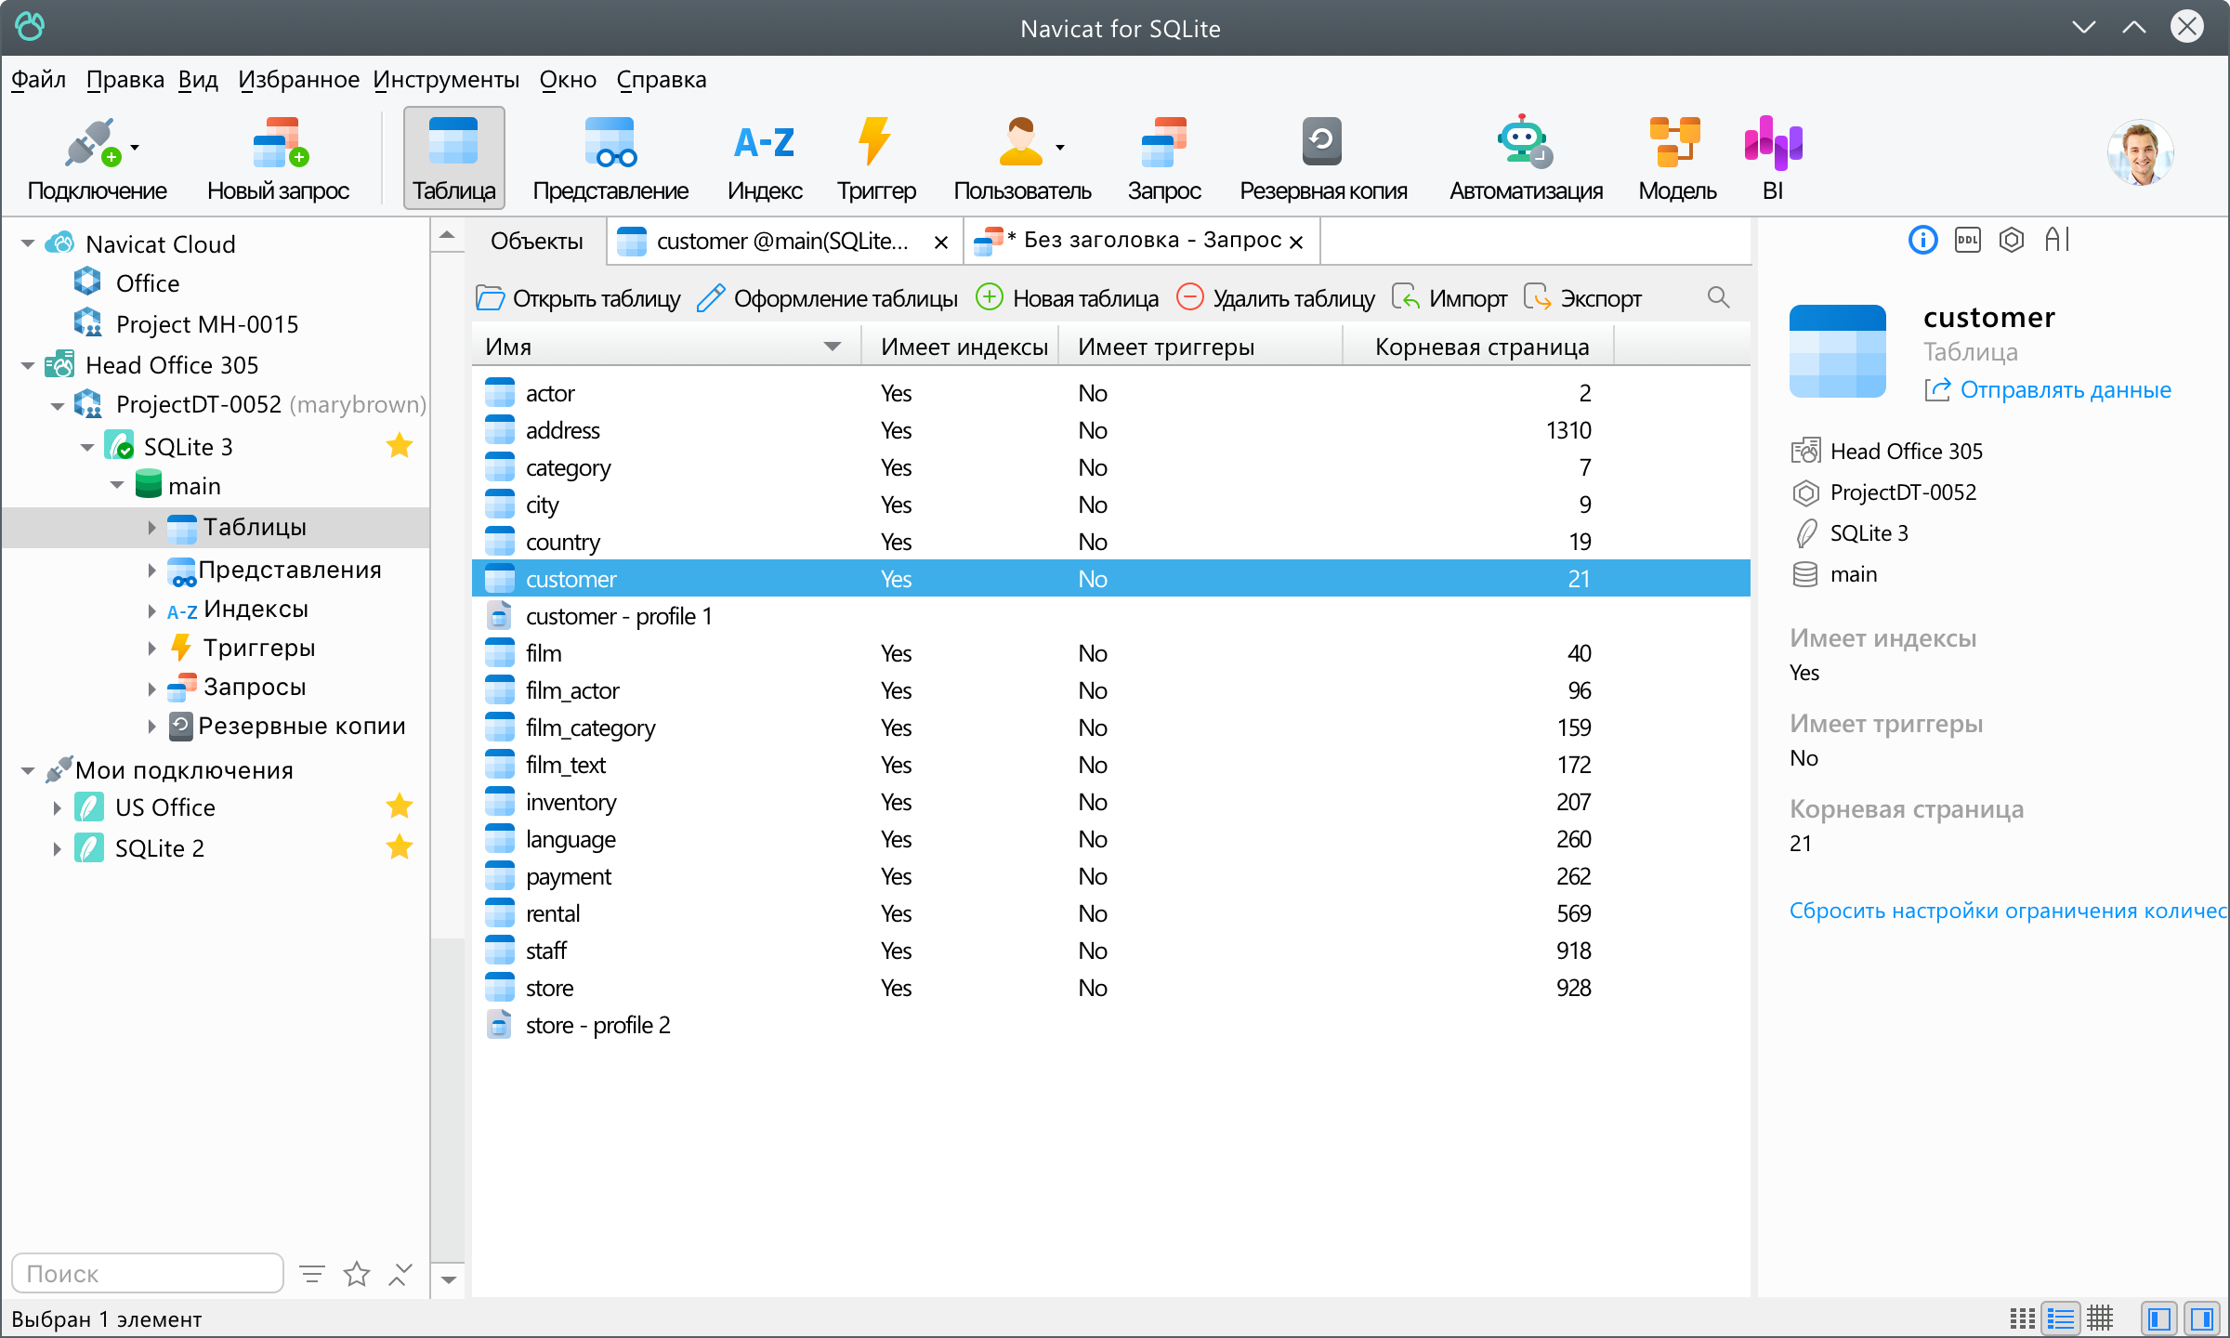Switch to list view mode
Viewport: 2230px width, 1338px height.
pos(2061,1318)
